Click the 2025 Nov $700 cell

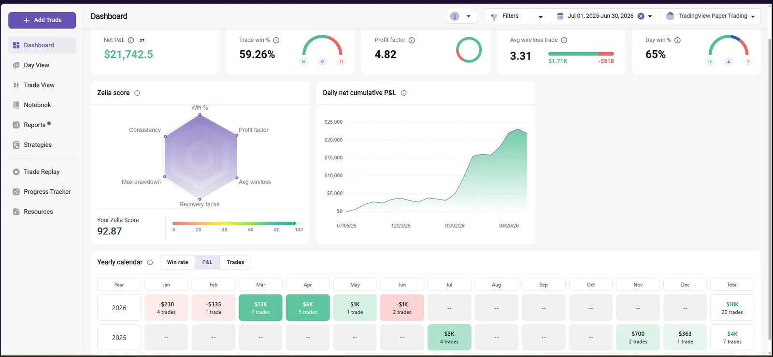point(638,337)
